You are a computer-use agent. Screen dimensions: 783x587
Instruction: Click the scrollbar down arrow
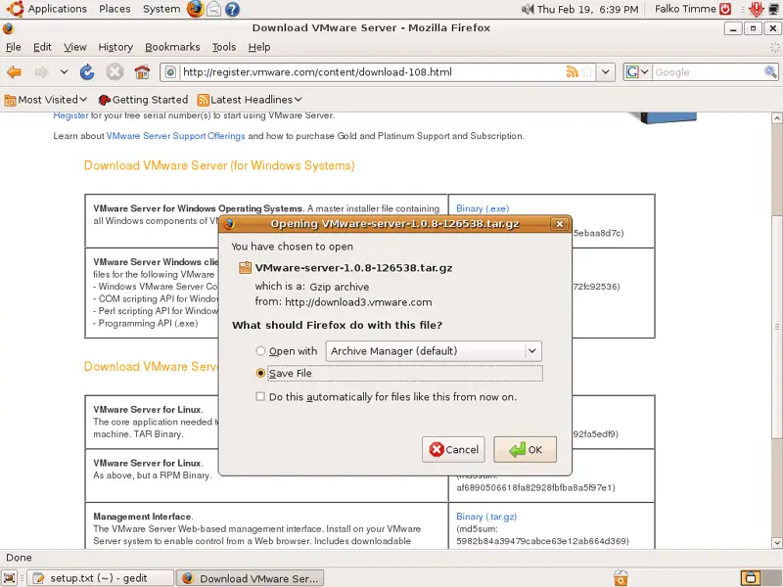[x=776, y=543]
